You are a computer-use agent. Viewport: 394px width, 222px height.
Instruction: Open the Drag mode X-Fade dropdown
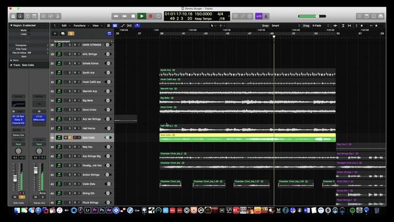[x=320, y=26]
